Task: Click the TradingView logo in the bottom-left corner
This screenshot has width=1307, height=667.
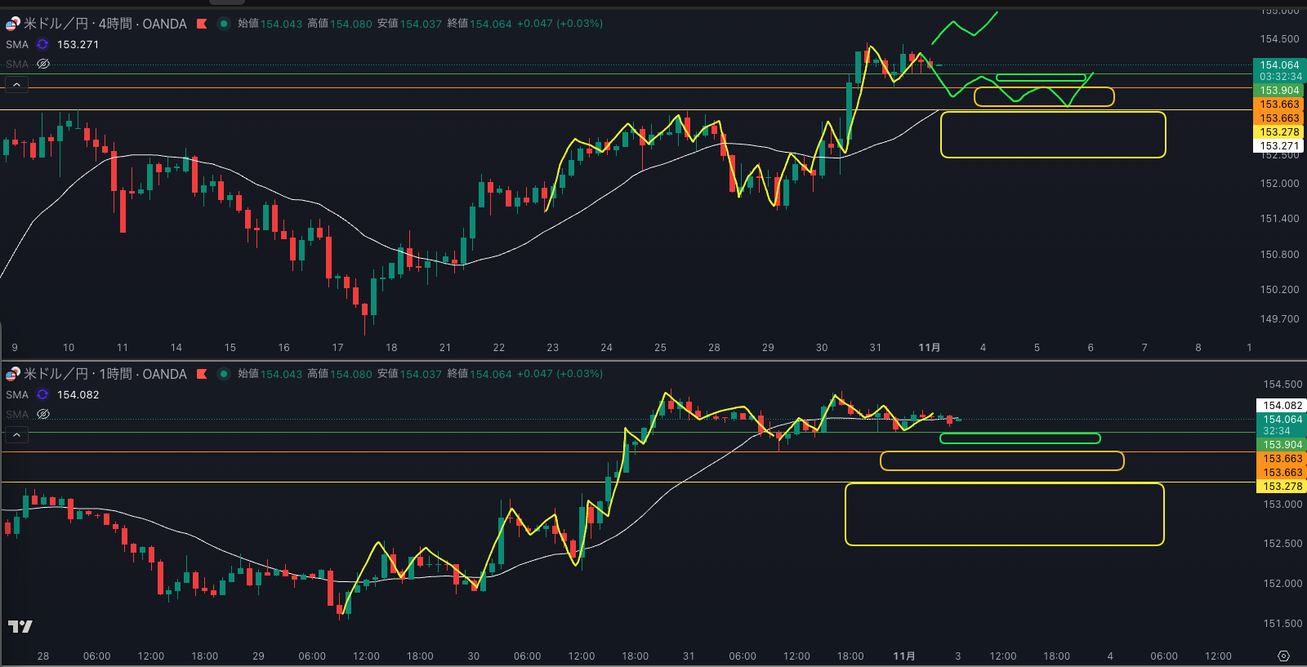Action: coord(20,626)
